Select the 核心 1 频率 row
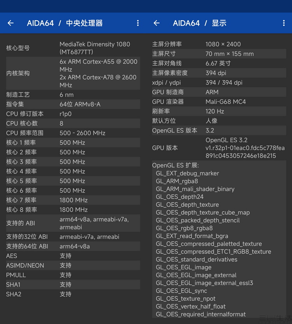This screenshot has height=324, width=292. [73, 143]
